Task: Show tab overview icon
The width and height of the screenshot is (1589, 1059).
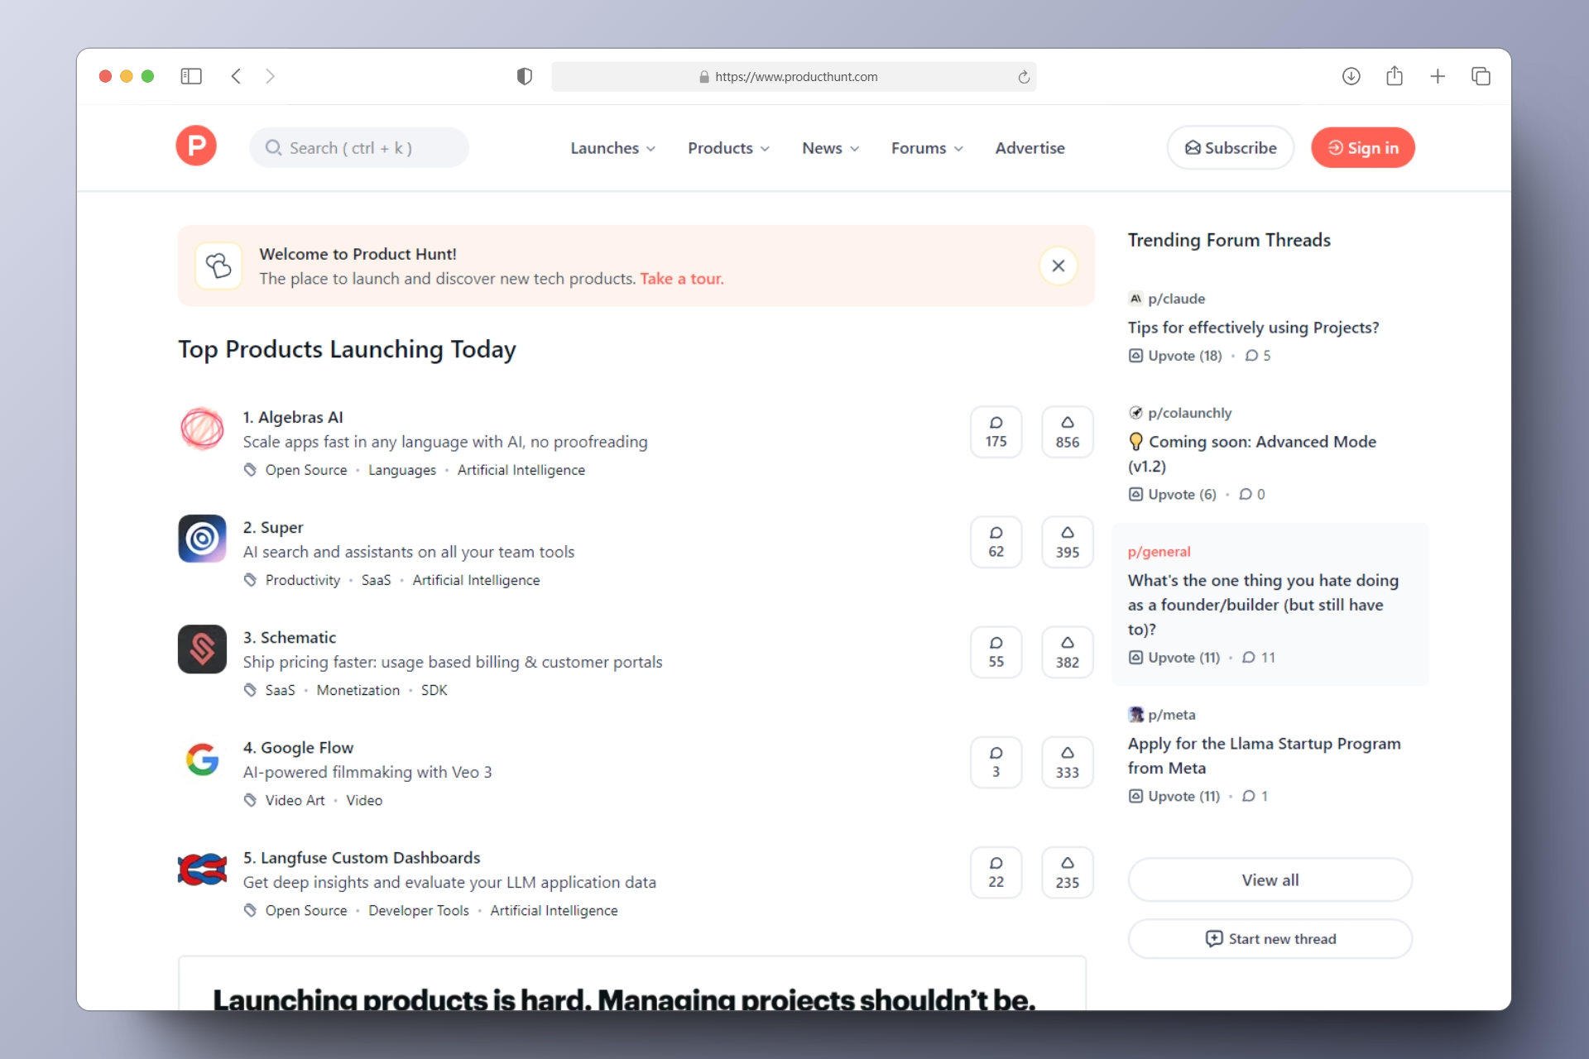Action: pyautogui.click(x=1481, y=76)
